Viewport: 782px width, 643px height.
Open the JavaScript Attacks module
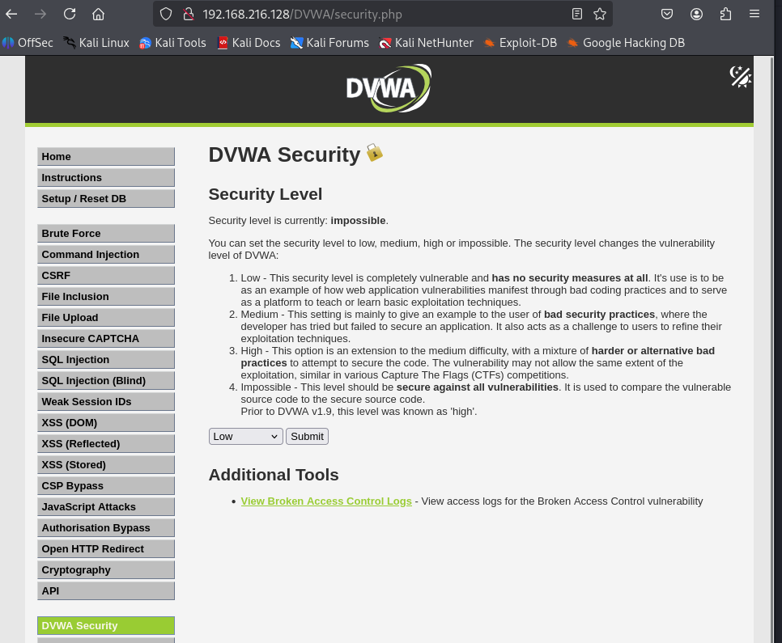[106, 506]
